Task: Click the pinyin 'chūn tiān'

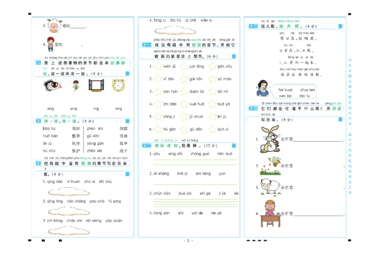Action: pyautogui.click(x=162, y=193)
